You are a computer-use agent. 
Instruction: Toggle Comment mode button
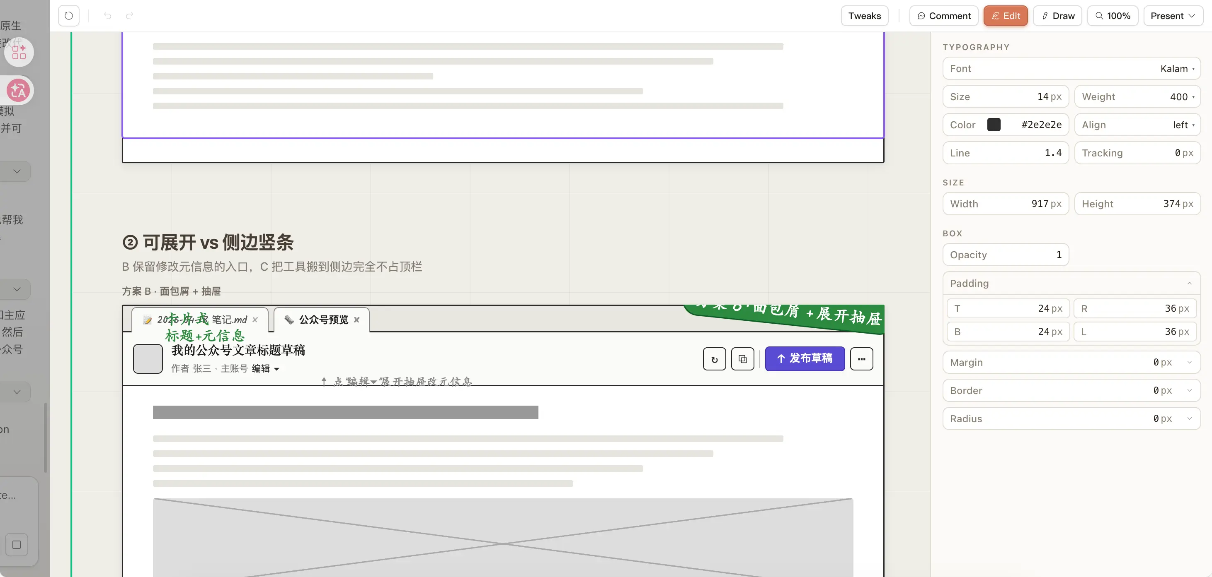943,15
